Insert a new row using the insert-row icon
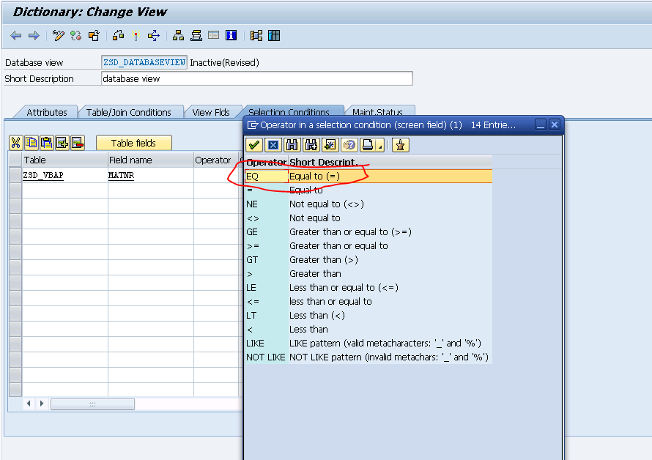Image resolution: width=652 pixels, height=460 pixels. (x=62, y=141)
